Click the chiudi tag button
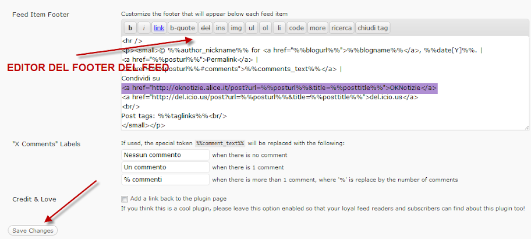This screenshot has width=531, height=239. tap(373, 28)
